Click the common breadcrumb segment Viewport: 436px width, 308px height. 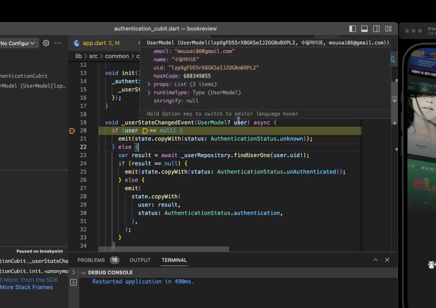pyautogui.click(x=117, y=56)
